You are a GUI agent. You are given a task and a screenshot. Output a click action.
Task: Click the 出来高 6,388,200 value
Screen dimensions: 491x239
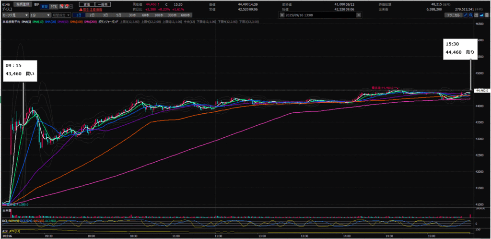pyautogui.click(x=434, y=10)
